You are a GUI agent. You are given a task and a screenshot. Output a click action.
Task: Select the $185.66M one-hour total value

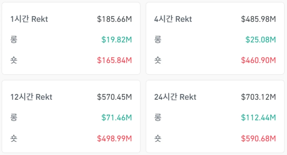pos(114,19)
